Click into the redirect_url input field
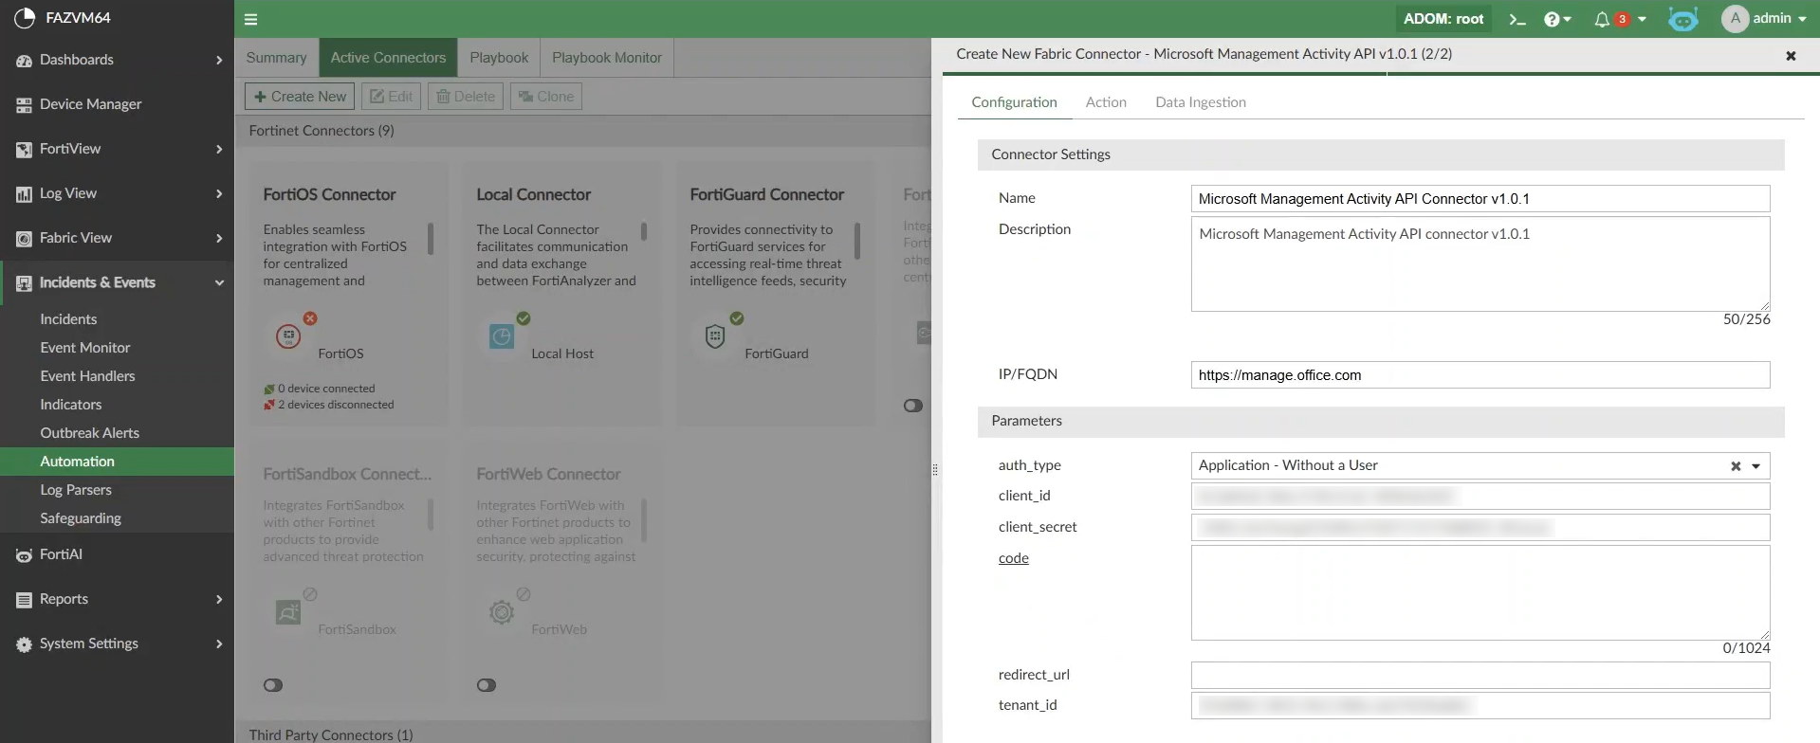Viewport: 1820px width, 743px height. [x=1480, y=675]
